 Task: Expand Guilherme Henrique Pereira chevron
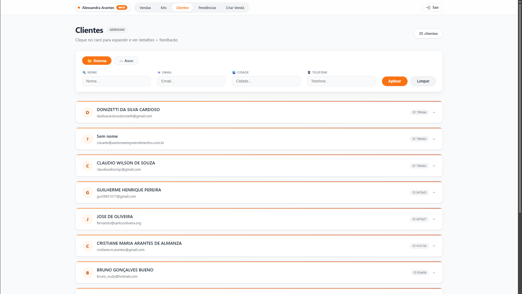pos(434,192)
